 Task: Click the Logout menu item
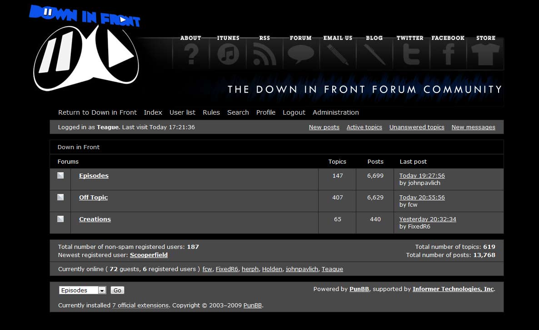pos(294,112)
